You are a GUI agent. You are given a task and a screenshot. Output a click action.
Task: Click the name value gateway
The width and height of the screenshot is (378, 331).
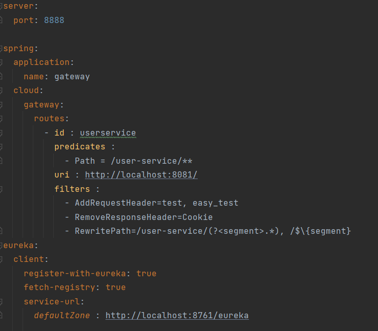pos(72,77)
